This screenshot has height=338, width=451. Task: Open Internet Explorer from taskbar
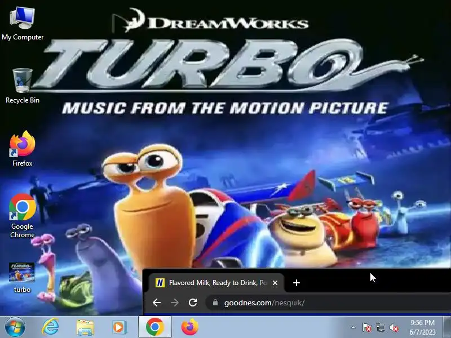[x=50, y=327]
